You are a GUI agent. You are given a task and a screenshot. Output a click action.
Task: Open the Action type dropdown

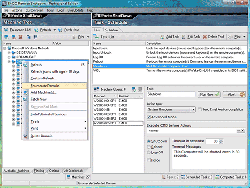pos(193,109)
